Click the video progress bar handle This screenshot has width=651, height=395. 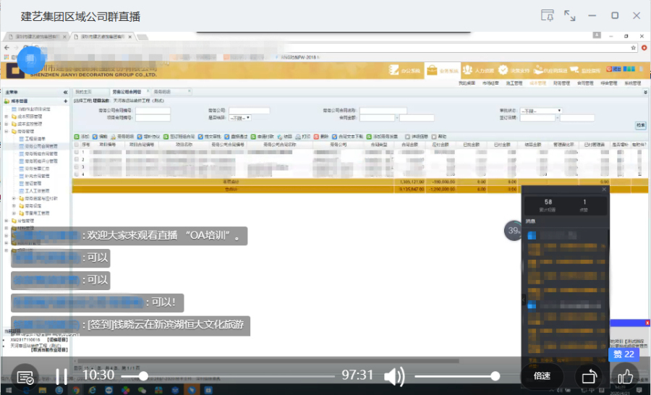point(143,375)
